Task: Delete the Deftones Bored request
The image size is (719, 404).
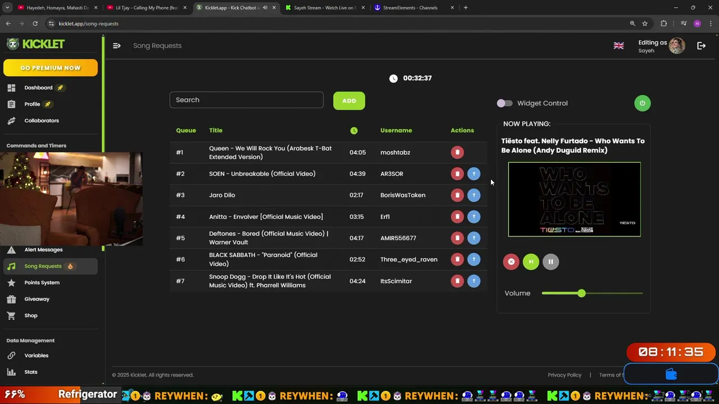Action: (x=457, y=238)
